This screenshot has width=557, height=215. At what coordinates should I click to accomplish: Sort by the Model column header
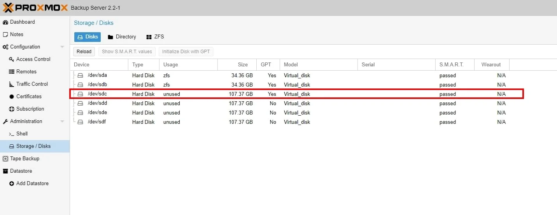tap(319, 65)
